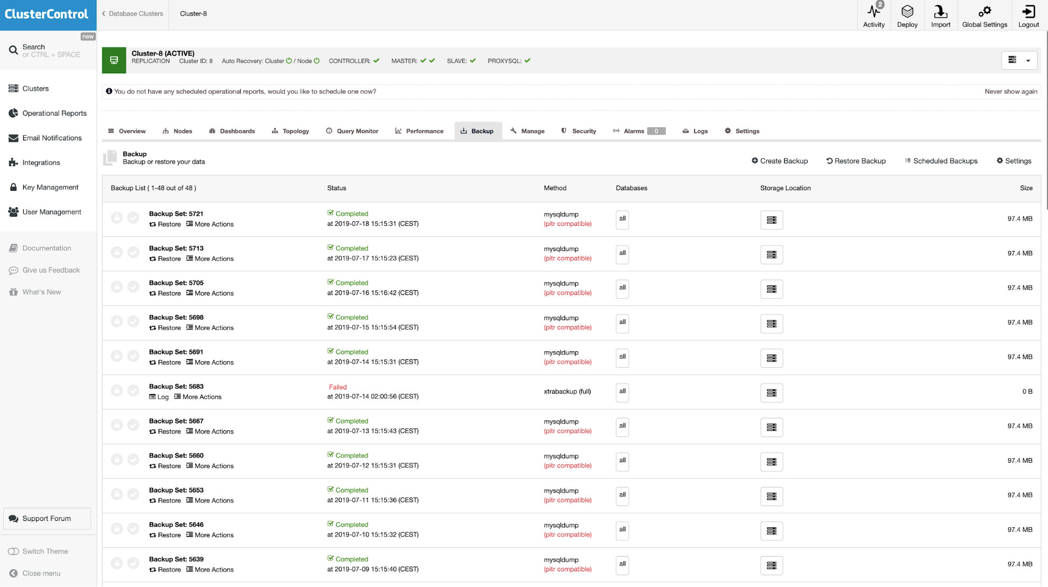
Task: Toggle verify check for Backup Set 5698
Action: point(133,321)
